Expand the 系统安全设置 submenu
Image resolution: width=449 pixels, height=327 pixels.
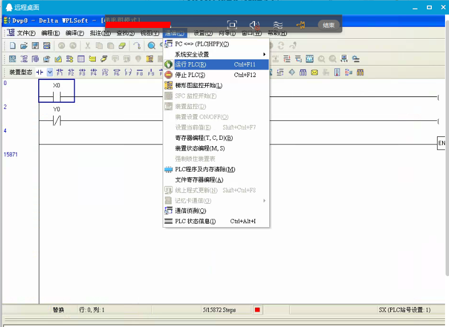tap(216, 54)
